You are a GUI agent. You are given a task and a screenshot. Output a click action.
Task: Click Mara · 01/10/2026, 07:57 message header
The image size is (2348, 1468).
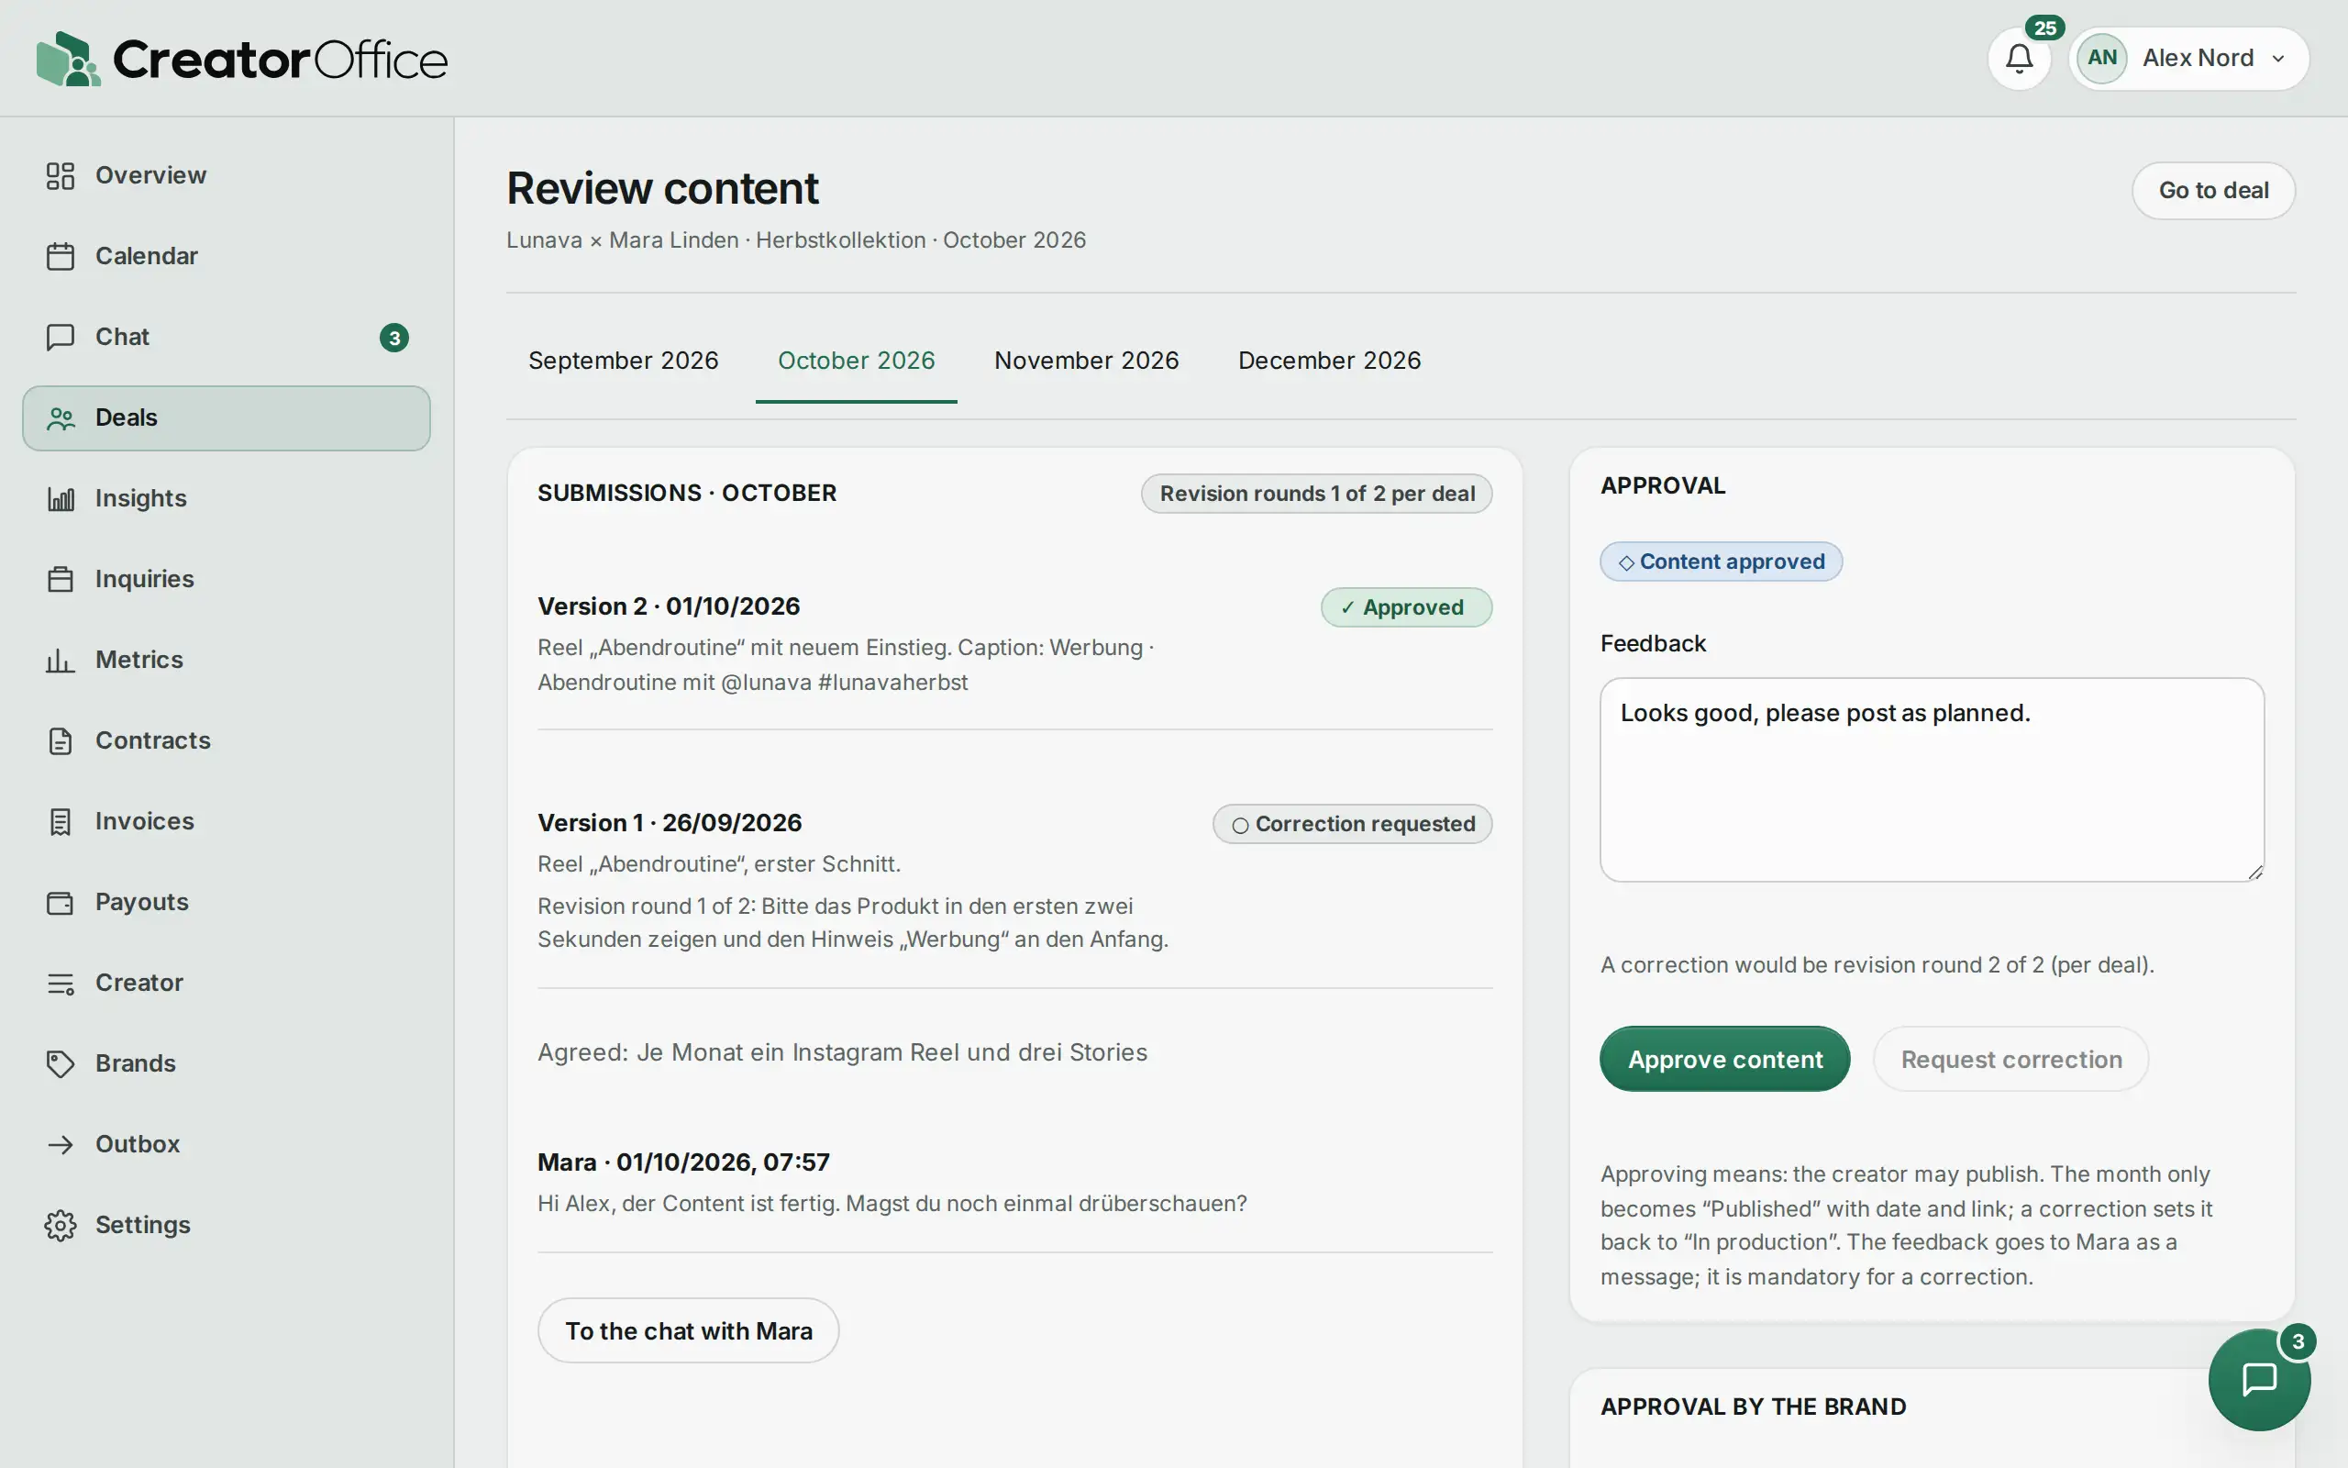click(683, 1162)
